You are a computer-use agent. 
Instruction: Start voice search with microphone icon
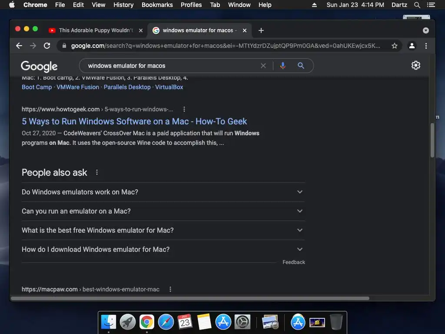(282, 66)
